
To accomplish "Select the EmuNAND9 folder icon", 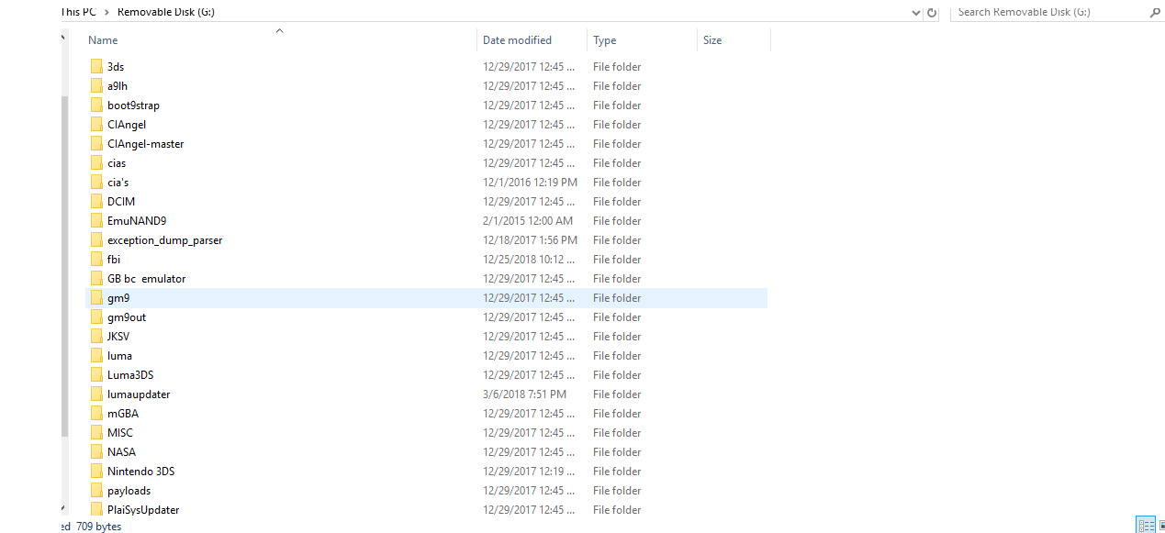I will [97, 221].
